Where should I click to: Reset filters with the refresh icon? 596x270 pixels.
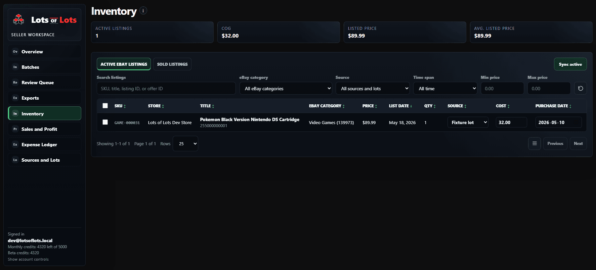[x=580, y=89]
